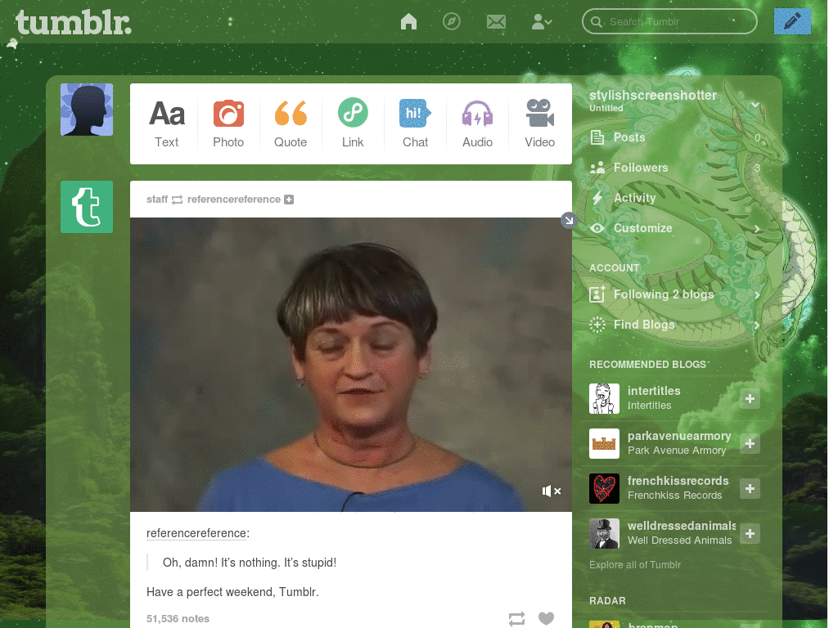Image resolution: width=838 pixels, height=628 pixels.
Task: Open Explore all of Tumblr link
Action: (635, 564)
